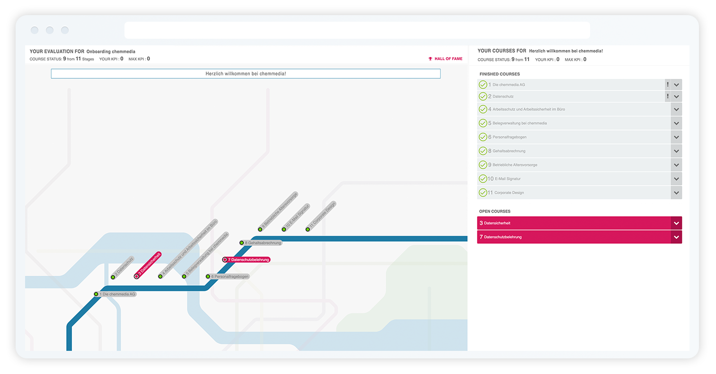The height and width of the screenshot is (374, 716).
Task: Expand the 'E-Mail Signatur' course row
Action: click(676, 179)
